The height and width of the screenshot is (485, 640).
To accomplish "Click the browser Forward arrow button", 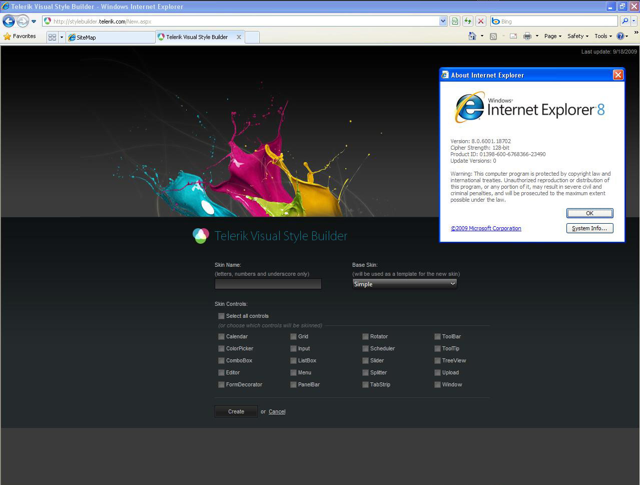I will click(23, 21).
